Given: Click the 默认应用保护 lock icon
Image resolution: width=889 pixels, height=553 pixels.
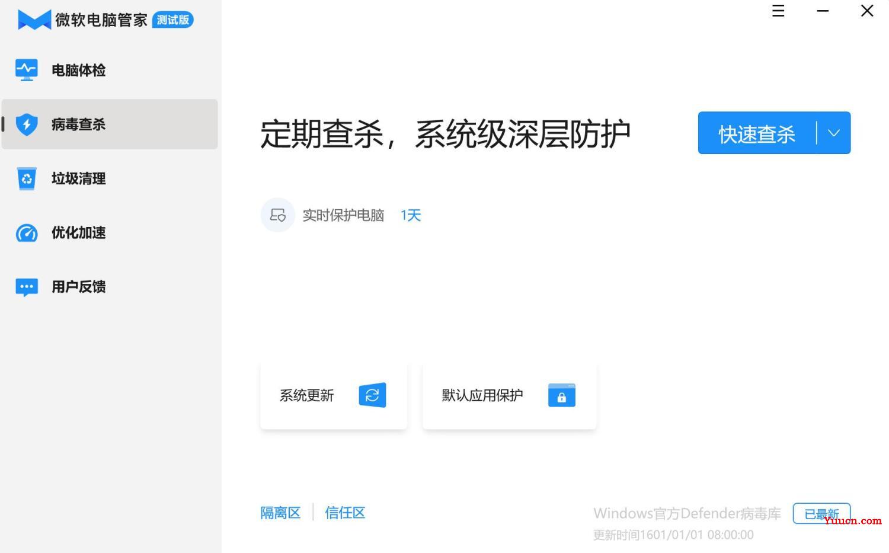Looking at the screenshot, I should (562, 395).
